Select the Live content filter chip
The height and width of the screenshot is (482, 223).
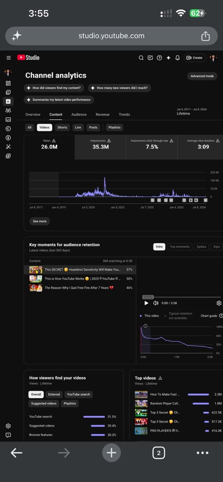click(x=78, y=127)
